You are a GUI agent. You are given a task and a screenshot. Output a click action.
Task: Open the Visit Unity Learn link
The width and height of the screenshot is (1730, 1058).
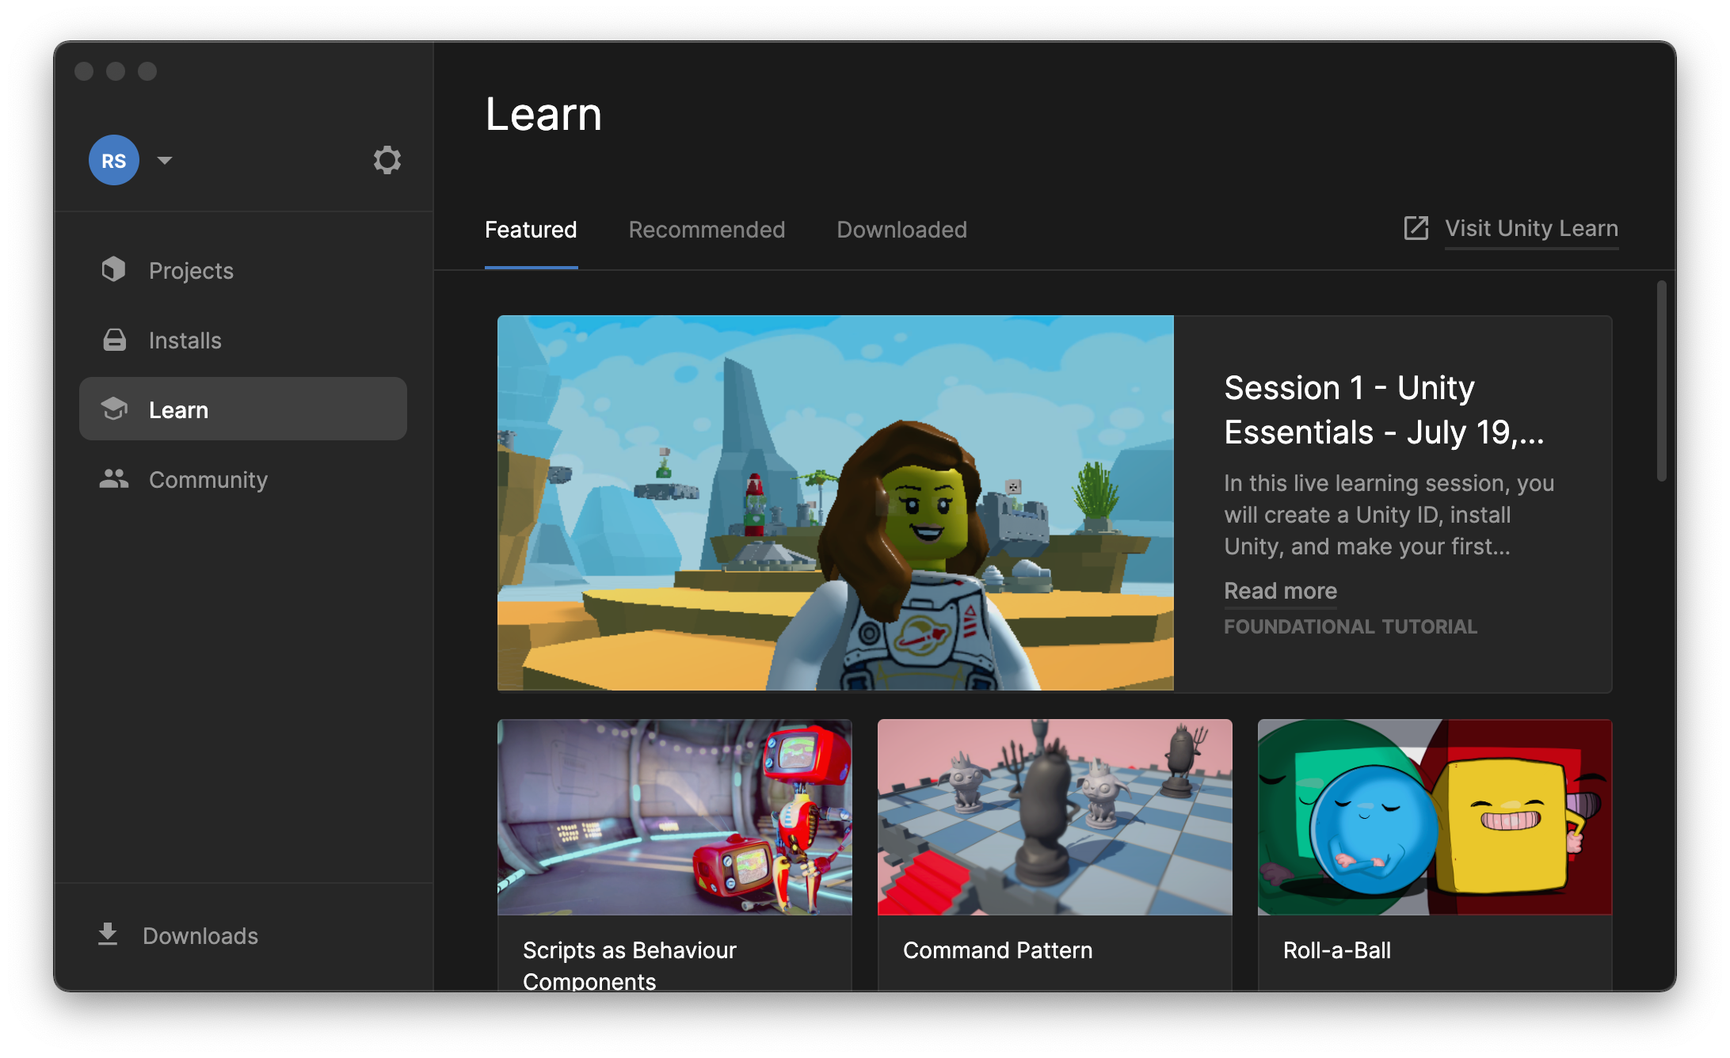(x=1531, y=228)
